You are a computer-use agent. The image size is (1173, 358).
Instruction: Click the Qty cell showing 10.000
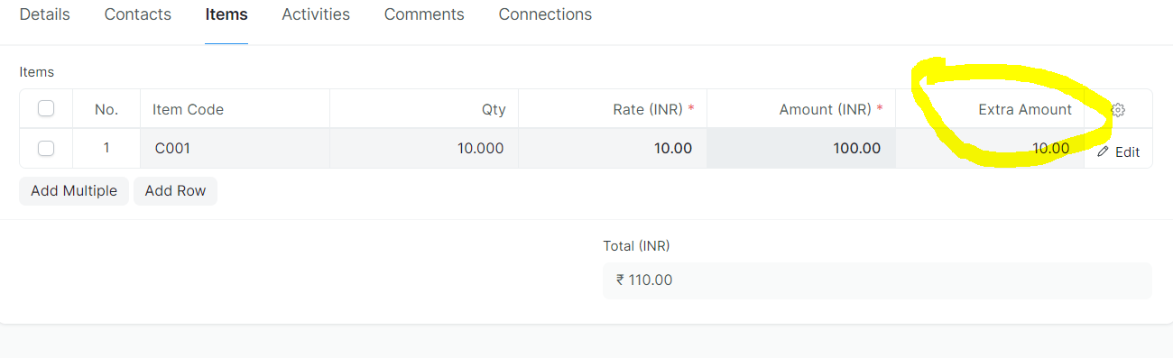click(x=424, y=149)
